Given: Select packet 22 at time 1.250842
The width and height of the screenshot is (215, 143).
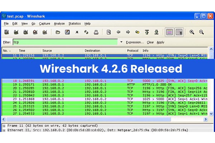Looking at the screenshot, I should point(105,95).
